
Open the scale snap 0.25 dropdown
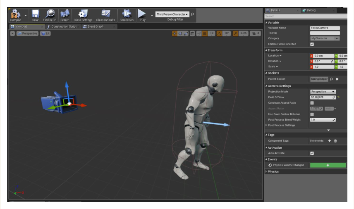(243, 33)
